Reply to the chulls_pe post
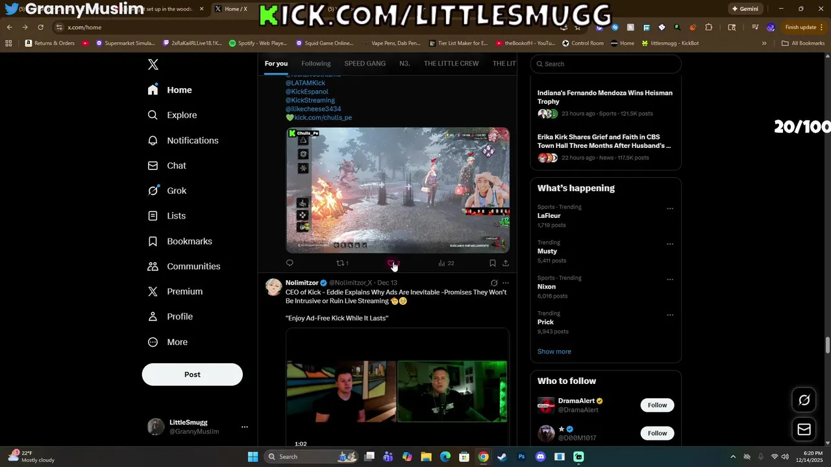 pos(290,263)
